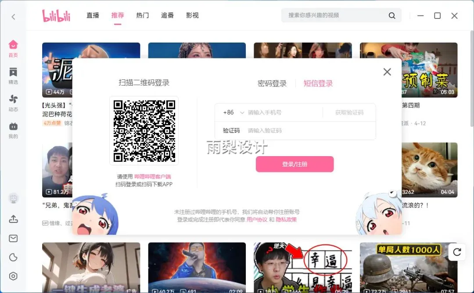474x293 pixels.
Task: Click the refresh recommendations icon
Action: pos(457,252)
